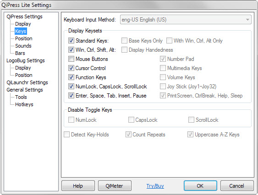Toggle Win, Ctrl, Shift, Alt checkbox

click(x=71, y=49)
